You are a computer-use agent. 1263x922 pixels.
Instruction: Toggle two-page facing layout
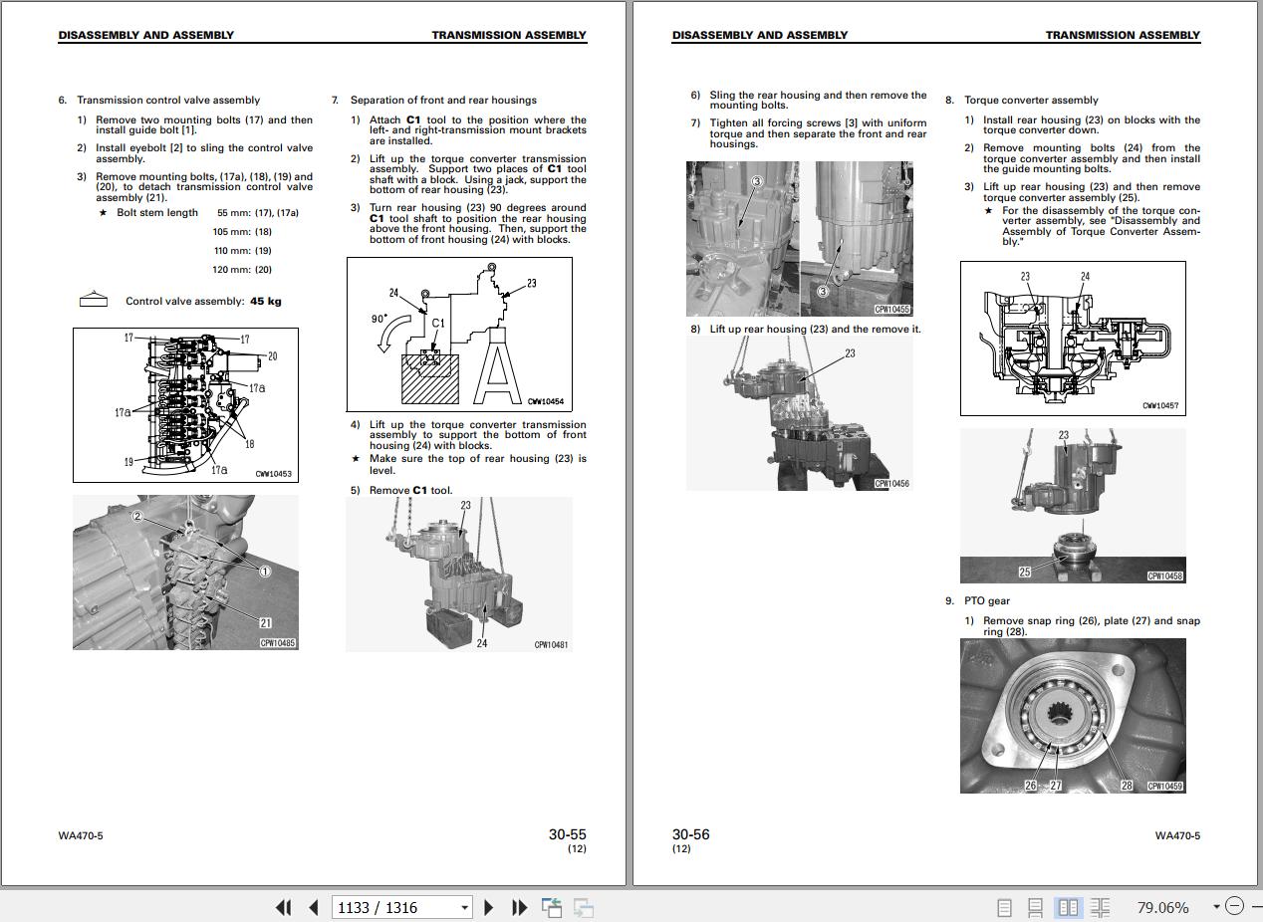coord(1068,907)
